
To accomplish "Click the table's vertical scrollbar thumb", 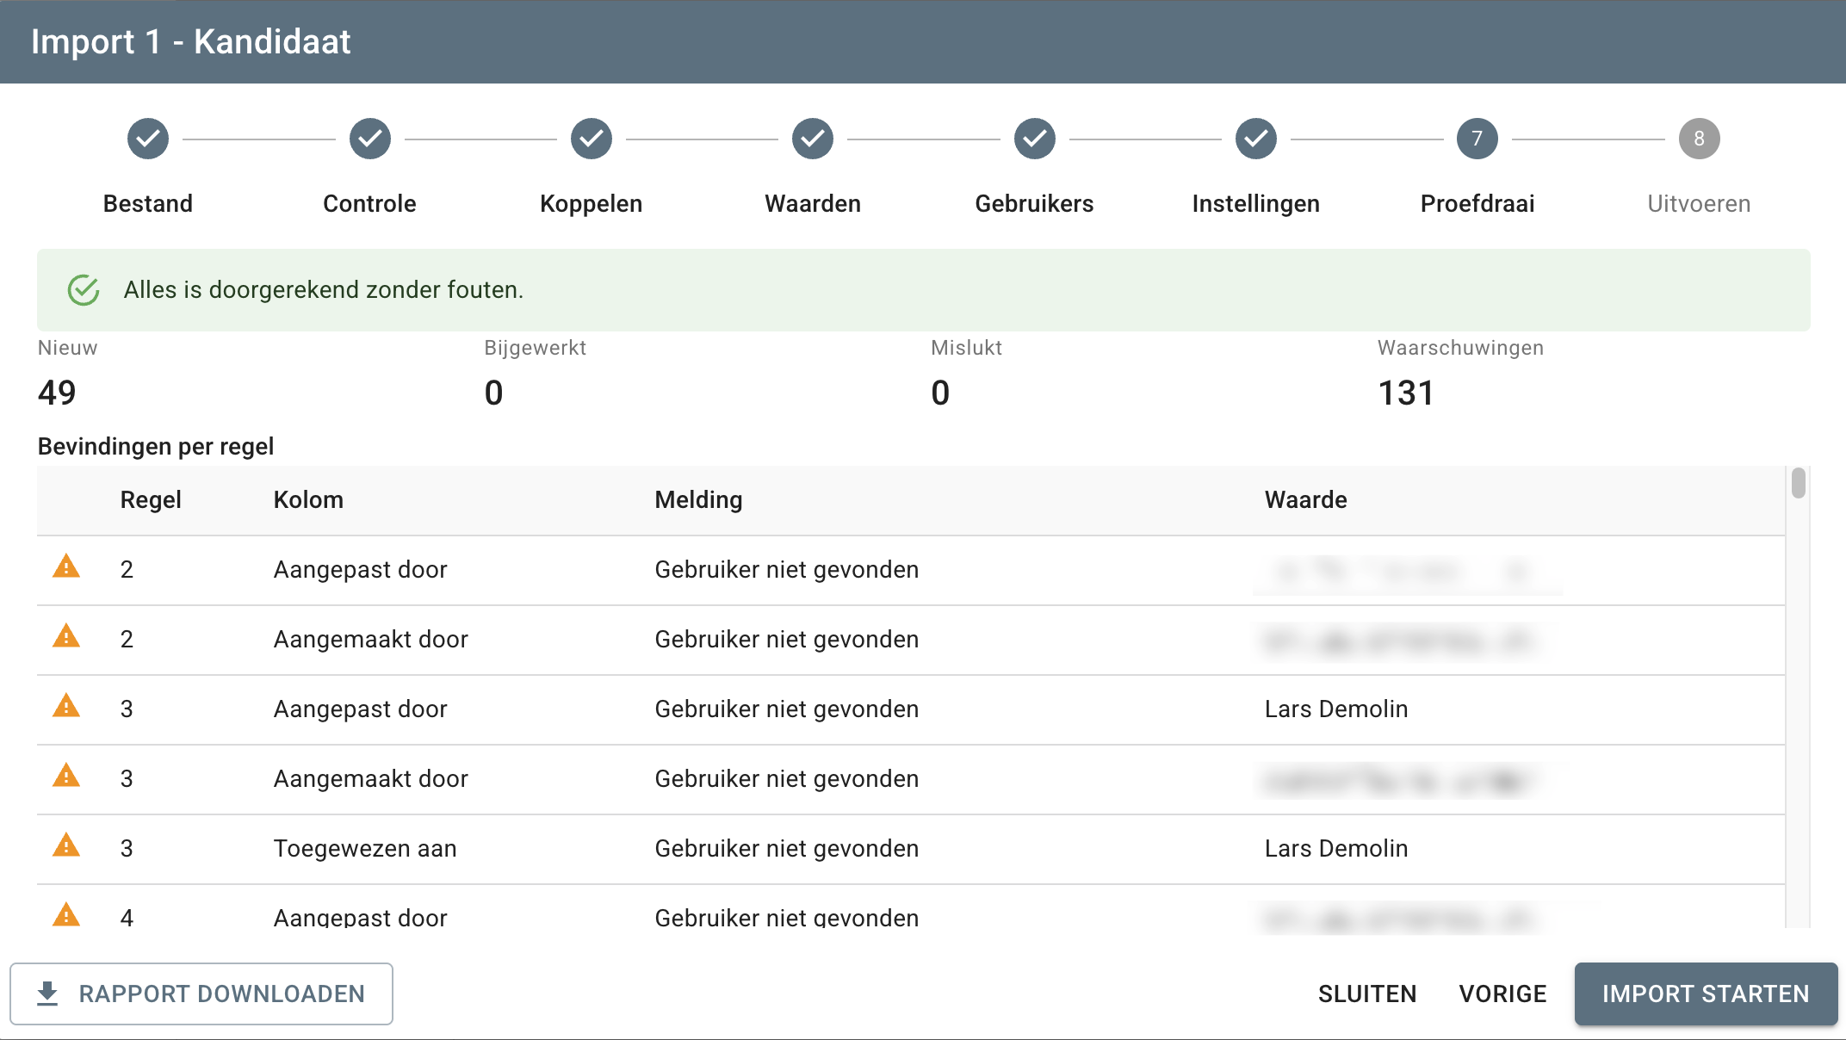I will point(1798,483).
